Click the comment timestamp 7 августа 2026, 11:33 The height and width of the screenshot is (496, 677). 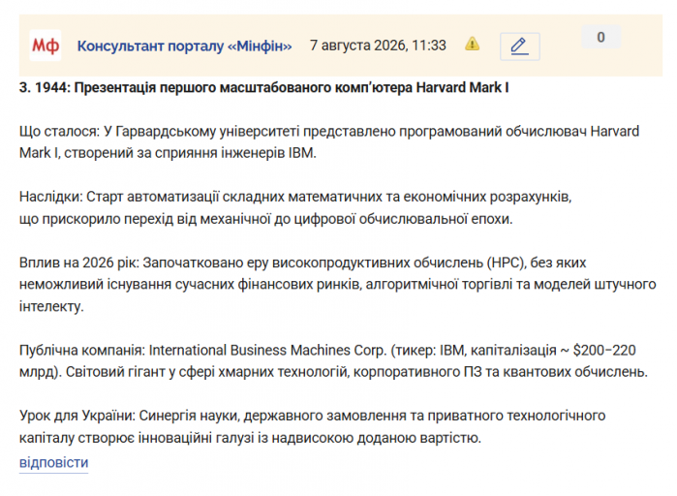(x=378, y=46)
